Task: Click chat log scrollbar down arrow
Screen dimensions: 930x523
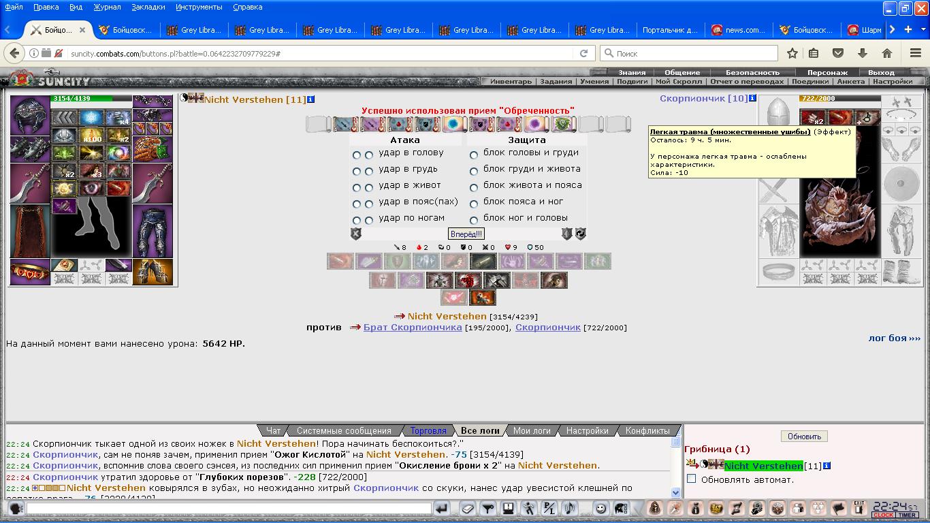Action: [675, 492]
